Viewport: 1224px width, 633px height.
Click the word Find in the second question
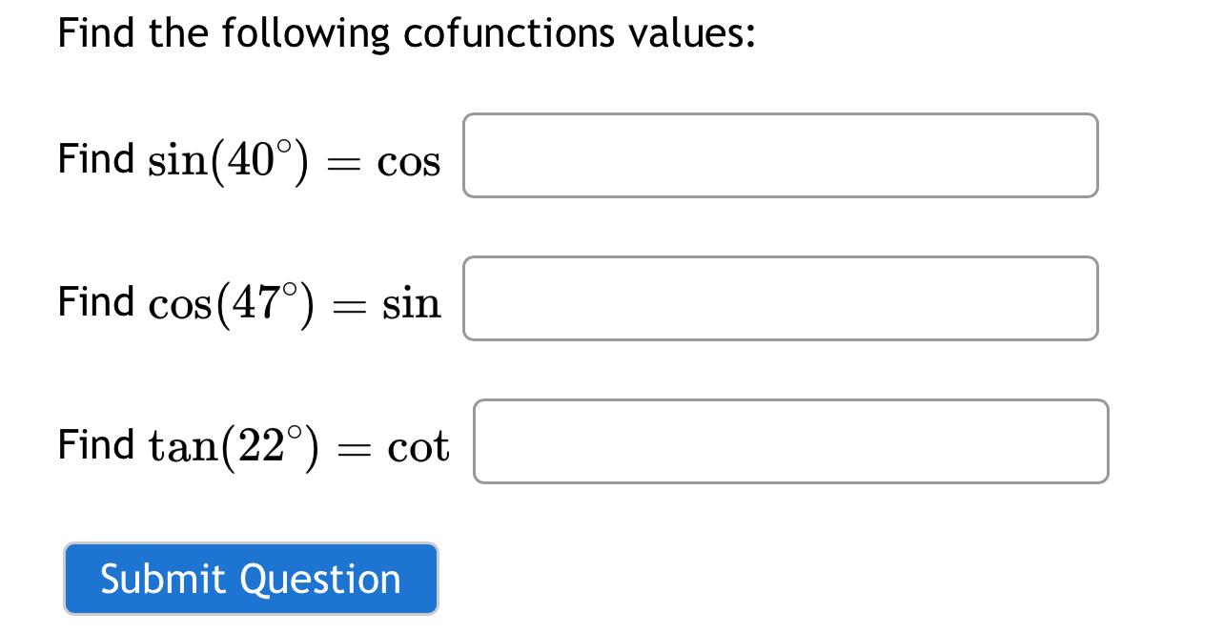click(x=95, y=301)
